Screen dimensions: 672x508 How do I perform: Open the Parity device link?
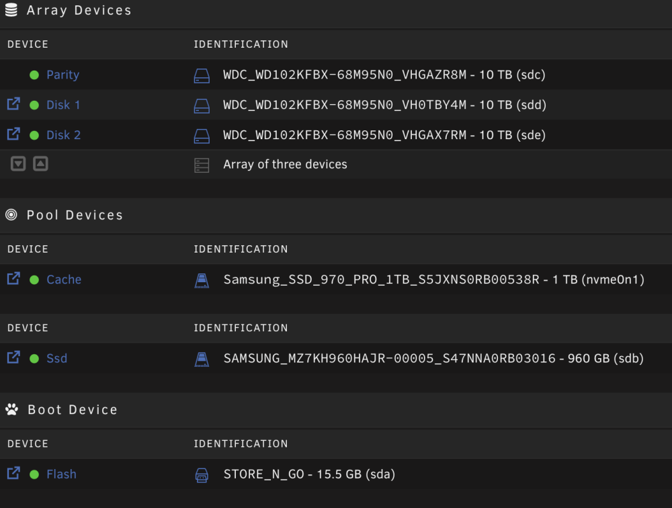pos(62,75)
